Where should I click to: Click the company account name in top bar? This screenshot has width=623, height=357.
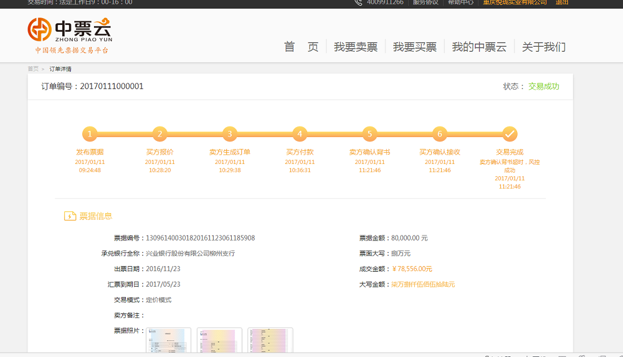(515, 2)
